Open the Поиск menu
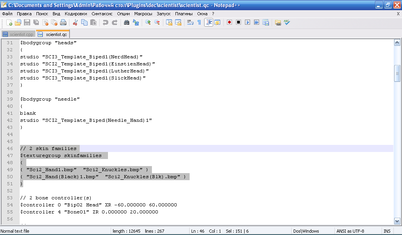Screen dimensions: 402x235 (42, 14)
